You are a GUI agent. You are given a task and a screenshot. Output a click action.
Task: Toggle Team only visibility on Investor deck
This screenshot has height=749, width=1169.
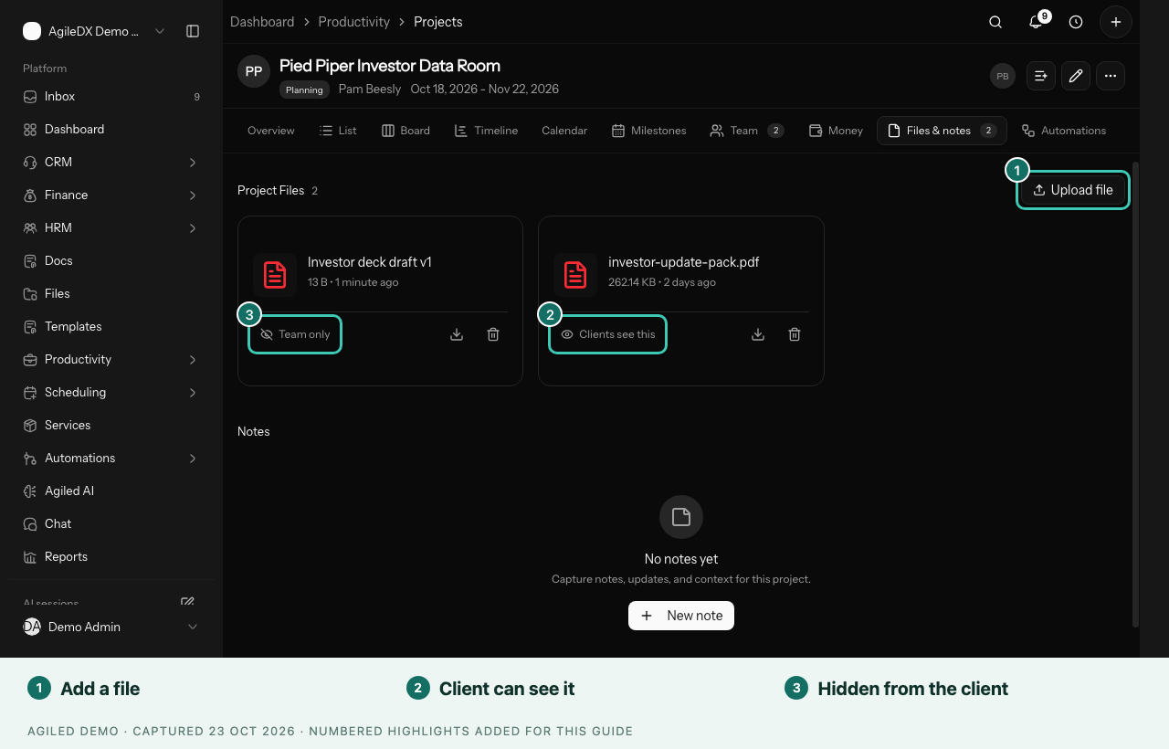(295, 334)
